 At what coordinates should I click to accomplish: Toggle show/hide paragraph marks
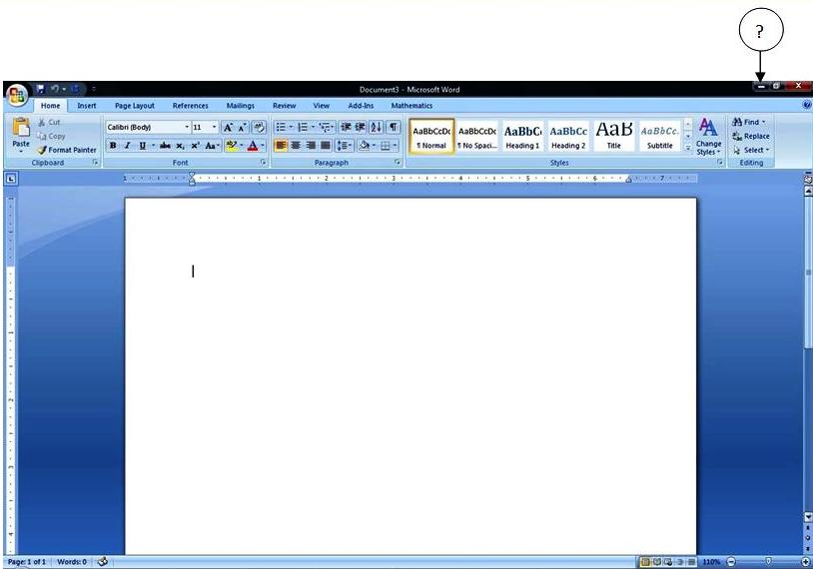394,128
